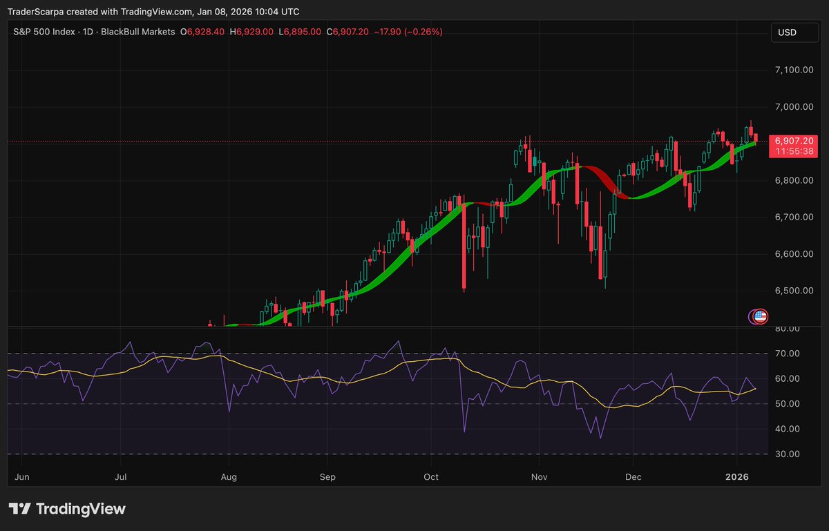Click the Dec label on time axis
Screen dimensions: 829x531
[633, 477]
